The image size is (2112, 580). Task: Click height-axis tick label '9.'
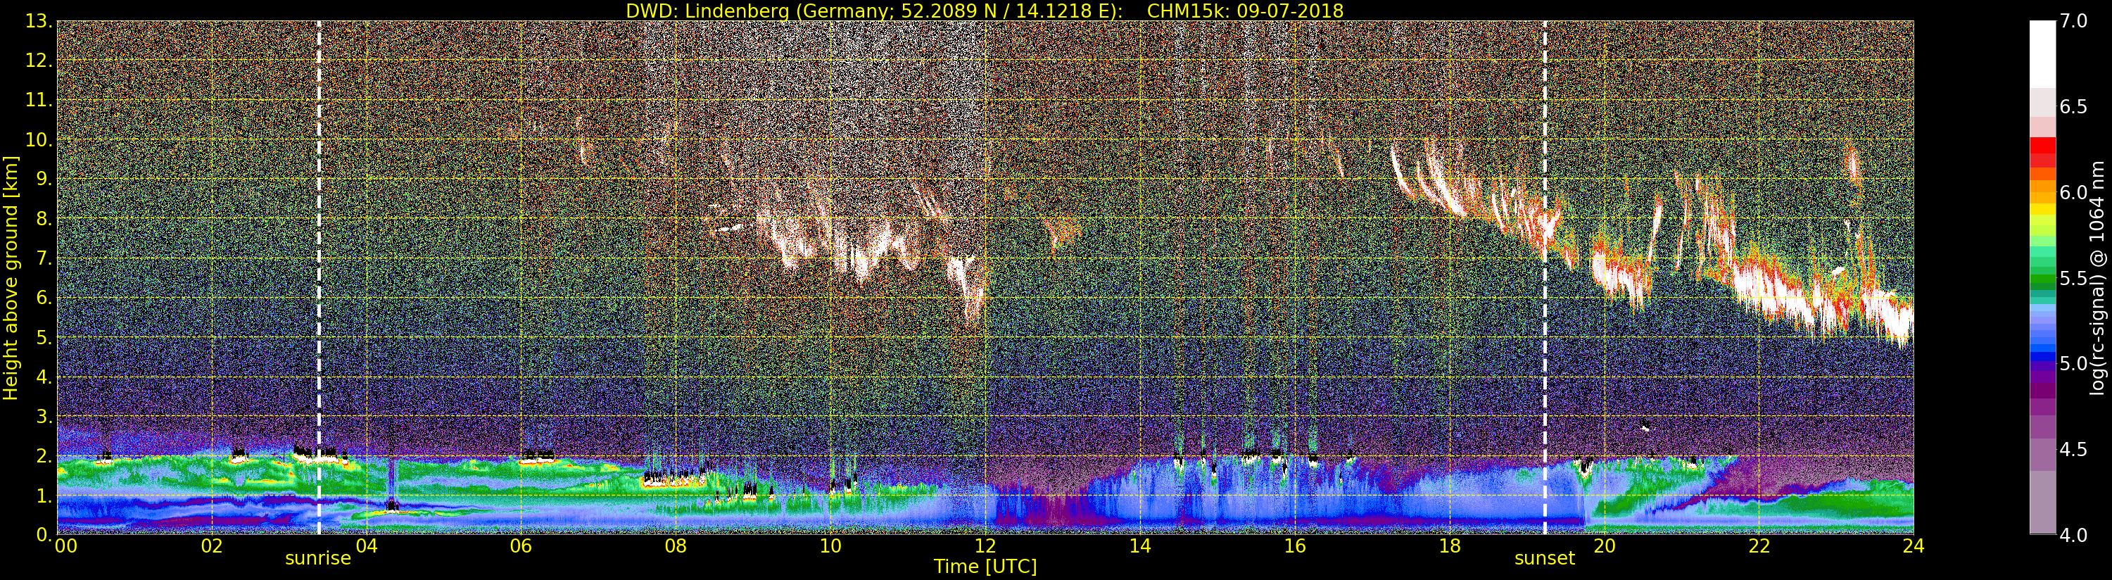coord(44,179)
